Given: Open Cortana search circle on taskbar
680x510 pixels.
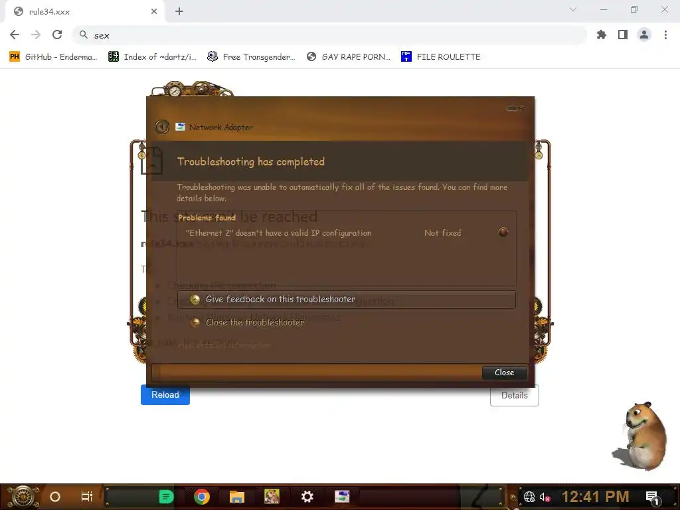Looking at the screenshot, I should pyautogui.click(x=55, y=497).
